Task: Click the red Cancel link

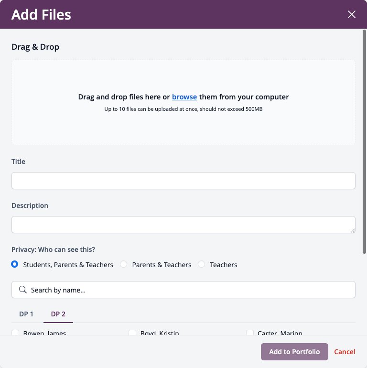Action: [345, 352]
